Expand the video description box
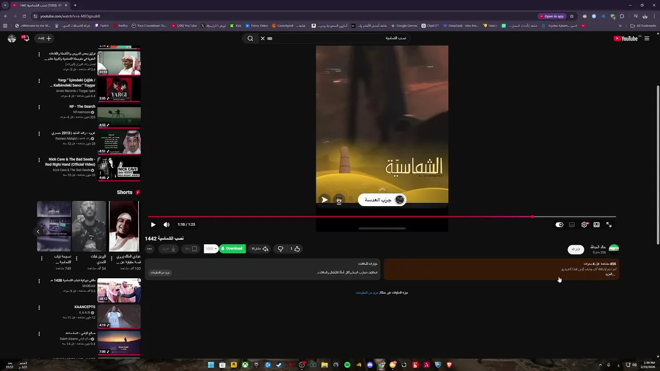Screen dimensions: 660x371 click(501, 269)
